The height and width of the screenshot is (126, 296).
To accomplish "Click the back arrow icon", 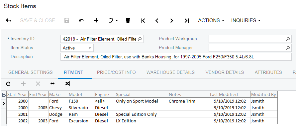I will (x=8, y=20).
